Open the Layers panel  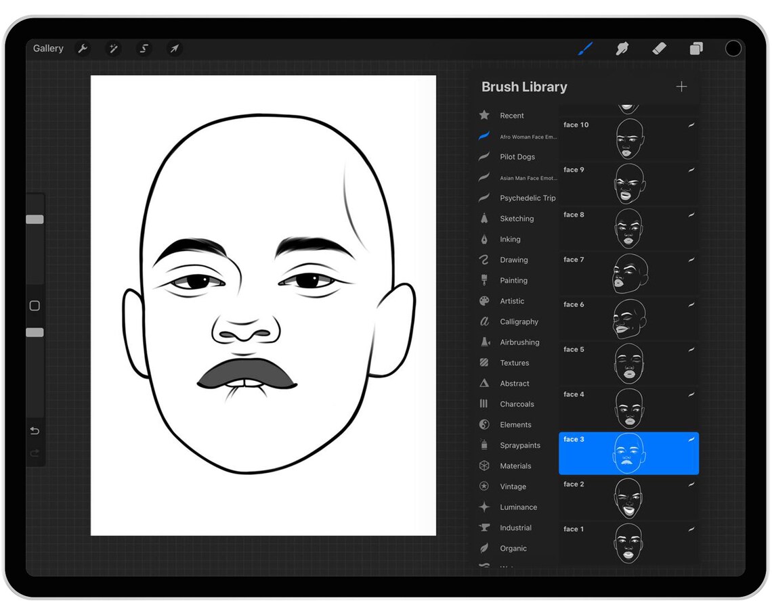pos(696,48)
